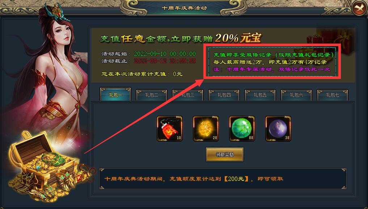
Task: Click the red pouch reward icon
Action: pyautogui.click(x=170, y=129)
